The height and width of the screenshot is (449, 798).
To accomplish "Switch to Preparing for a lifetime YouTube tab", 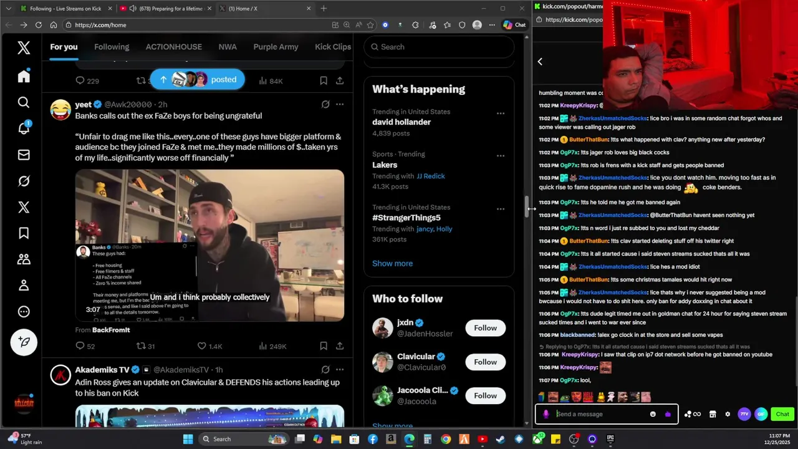I will point(165,9).
